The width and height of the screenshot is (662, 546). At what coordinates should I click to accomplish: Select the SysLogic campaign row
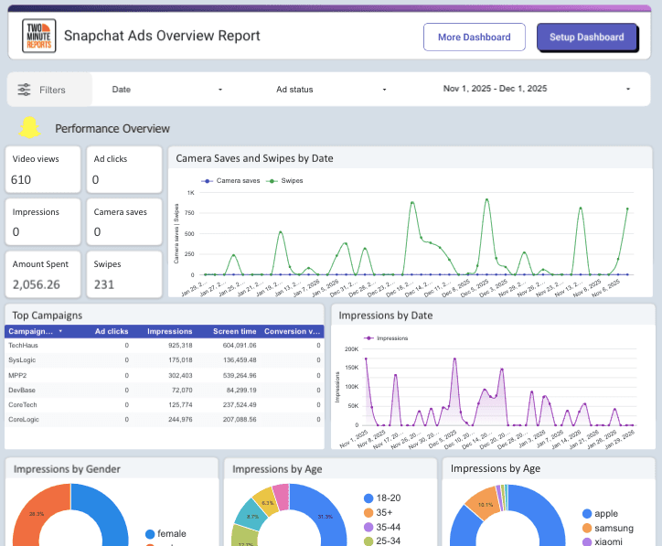(164, 360)
